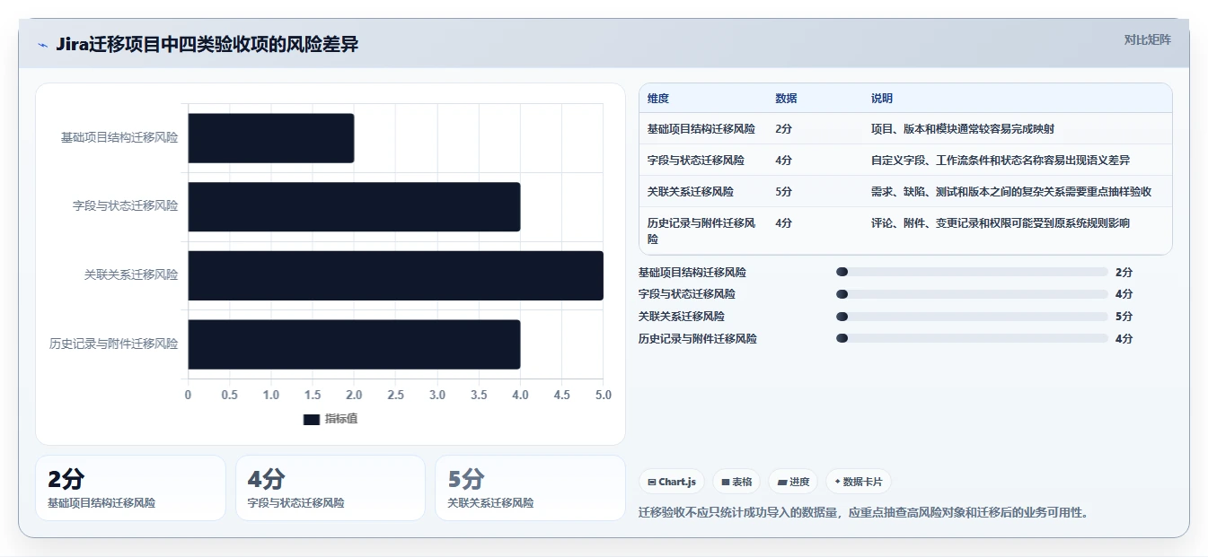Click the title Jira迁移项目中四类验收项的风险差异

[207, 45]
